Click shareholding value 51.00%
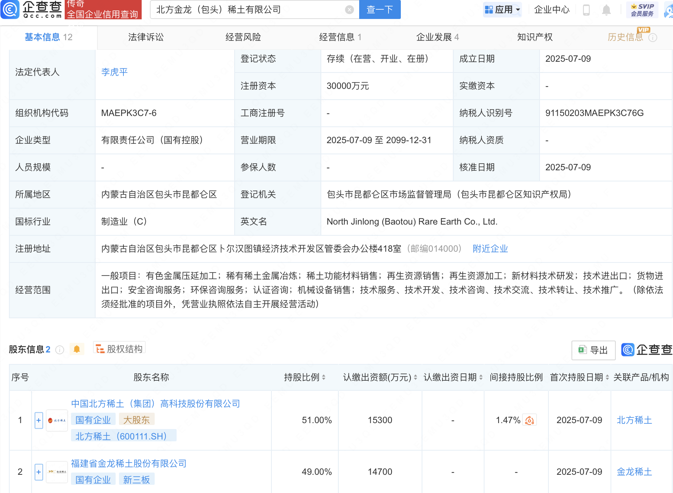This screenshot has width=673, height=493. click(x=317, y=420)
